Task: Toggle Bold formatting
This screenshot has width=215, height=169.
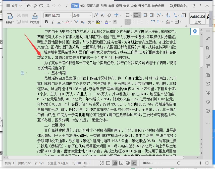Action: pos(46,22)
